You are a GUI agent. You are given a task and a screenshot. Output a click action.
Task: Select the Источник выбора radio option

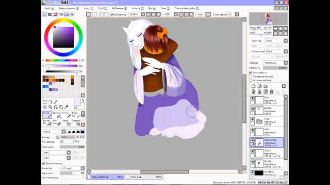point(251,80)
